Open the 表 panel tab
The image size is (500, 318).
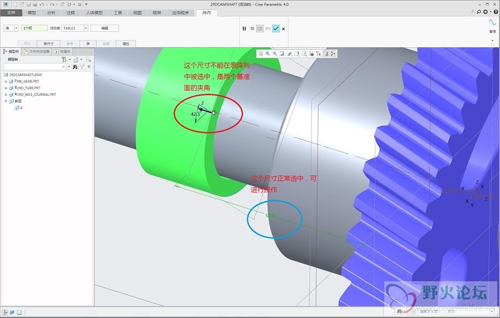(x=88, y=44)
